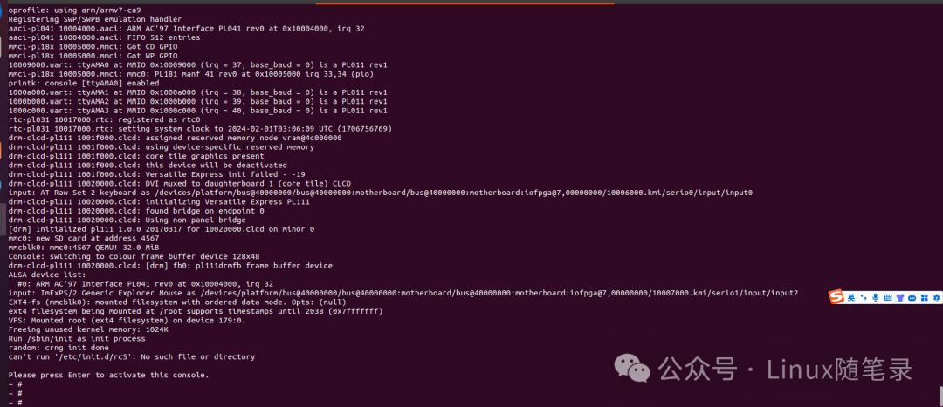Click the terminal's vertical scrollbar thumb
The height and width of the screenshot is (407, 943).
coord(940,397)
